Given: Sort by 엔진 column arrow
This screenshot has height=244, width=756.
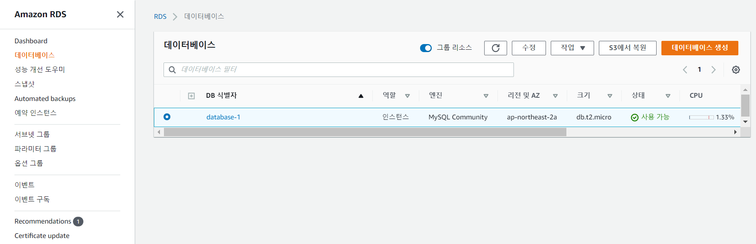Looking at the screenshot, I should (486, 96).
